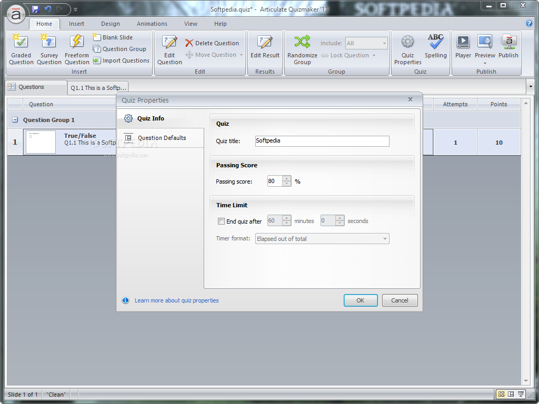Viewport: 539px width, 404px height.
Task: Click the Redo arrow in the quick access toolbar
Action: tap(60, 9)
